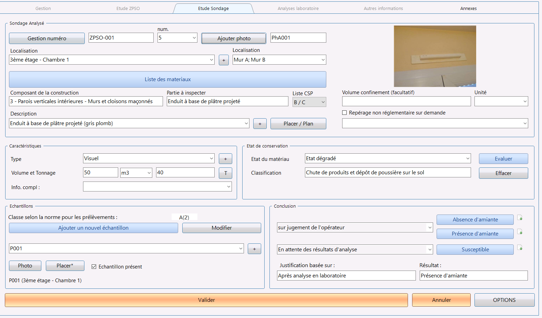542x318 pixels.
Task: Open document icon next to Présence d'amiante
Action: click(520, 232)
